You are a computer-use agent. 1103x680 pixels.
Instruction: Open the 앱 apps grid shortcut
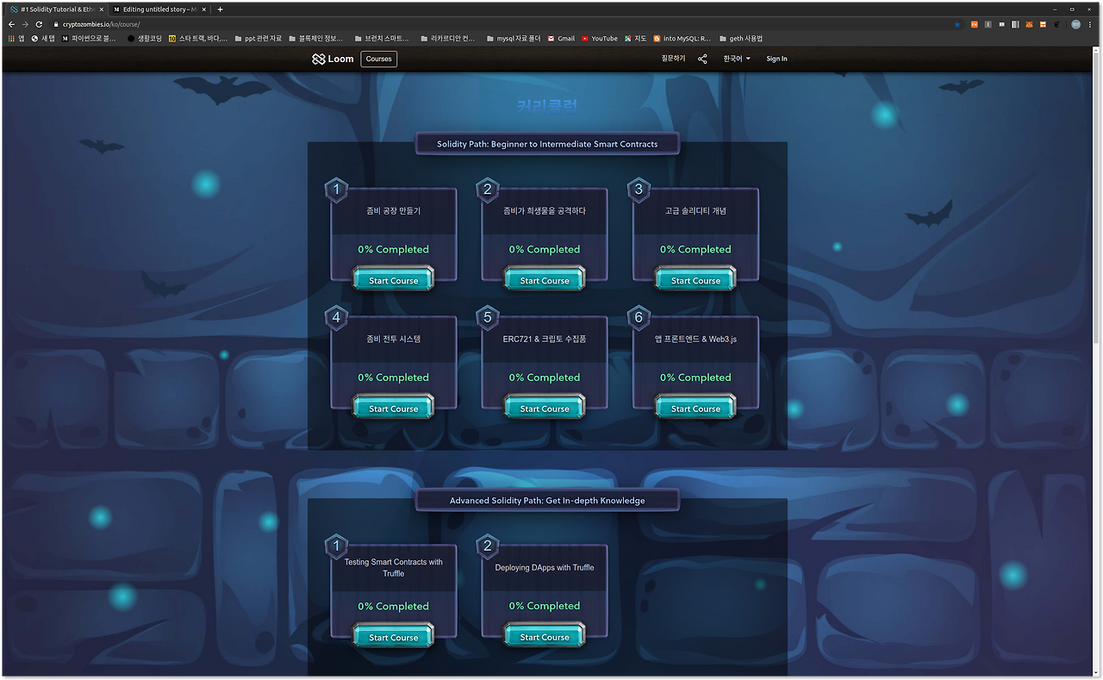pos(16,38)
